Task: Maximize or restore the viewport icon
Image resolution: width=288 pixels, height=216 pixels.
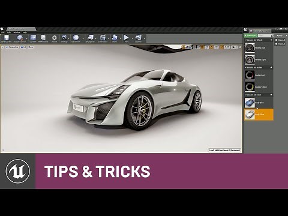Action: point(240,47)
